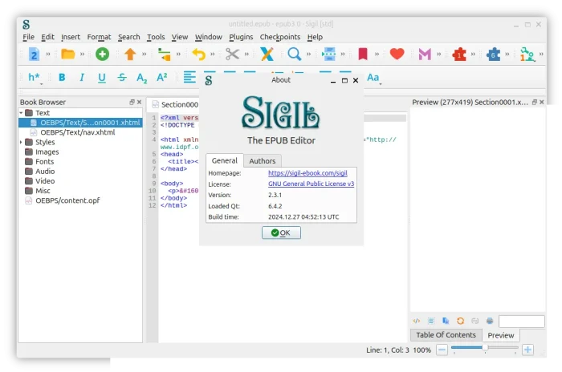Image resolution: width=562 pixels, height=372 pixels.
Task: Toggle superscript formatting
Action: click(x=162, y=77)
